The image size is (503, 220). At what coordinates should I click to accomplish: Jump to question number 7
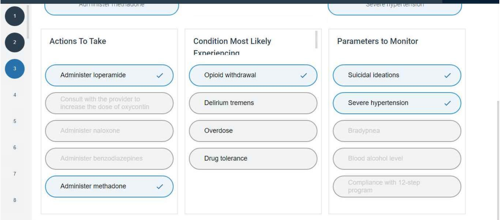point(15,174)
